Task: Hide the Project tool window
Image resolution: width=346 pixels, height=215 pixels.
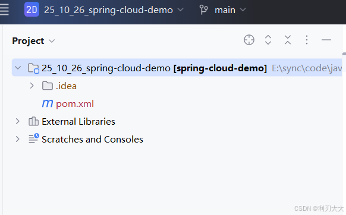Action: click(326, 40)
